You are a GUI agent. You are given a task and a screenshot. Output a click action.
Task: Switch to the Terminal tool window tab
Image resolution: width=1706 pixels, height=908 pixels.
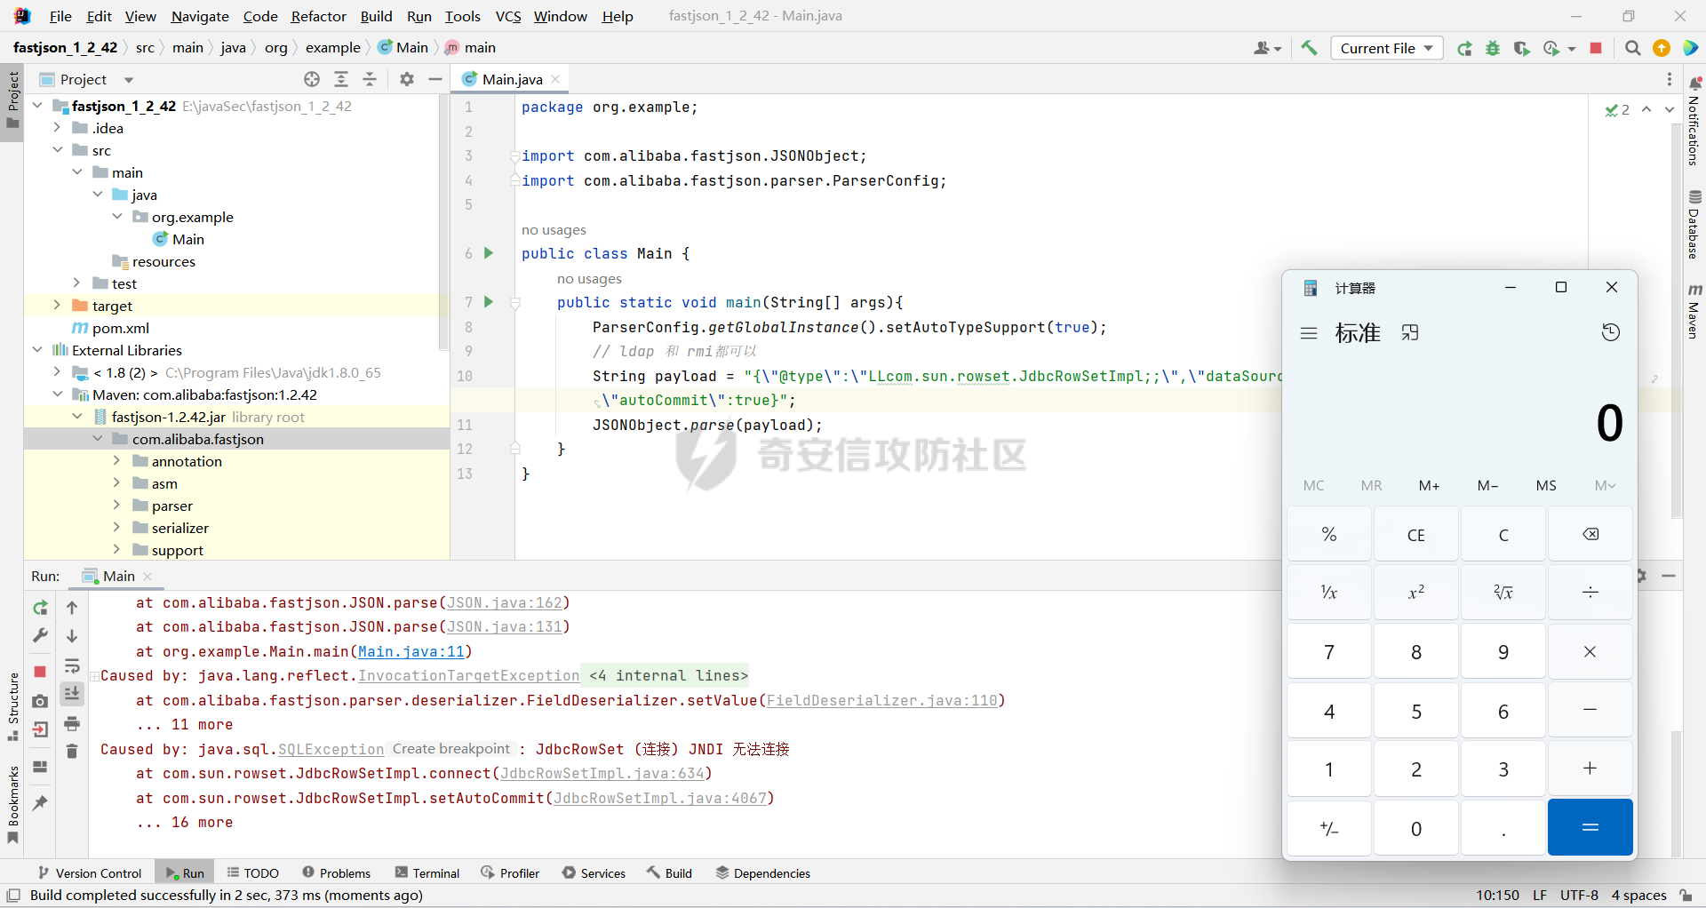click(427, 873)
